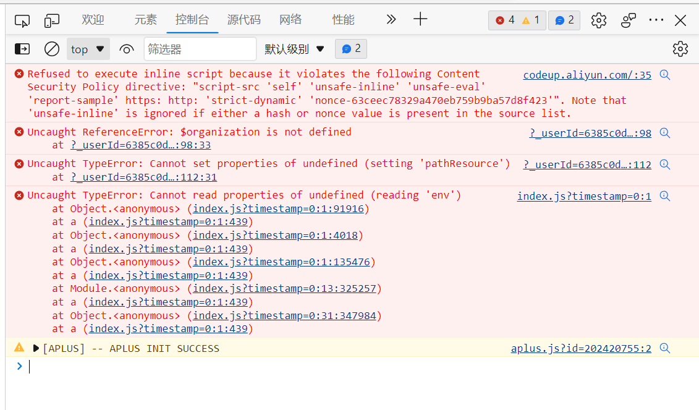Switch to the 元素 tab

tap(145, 20)
